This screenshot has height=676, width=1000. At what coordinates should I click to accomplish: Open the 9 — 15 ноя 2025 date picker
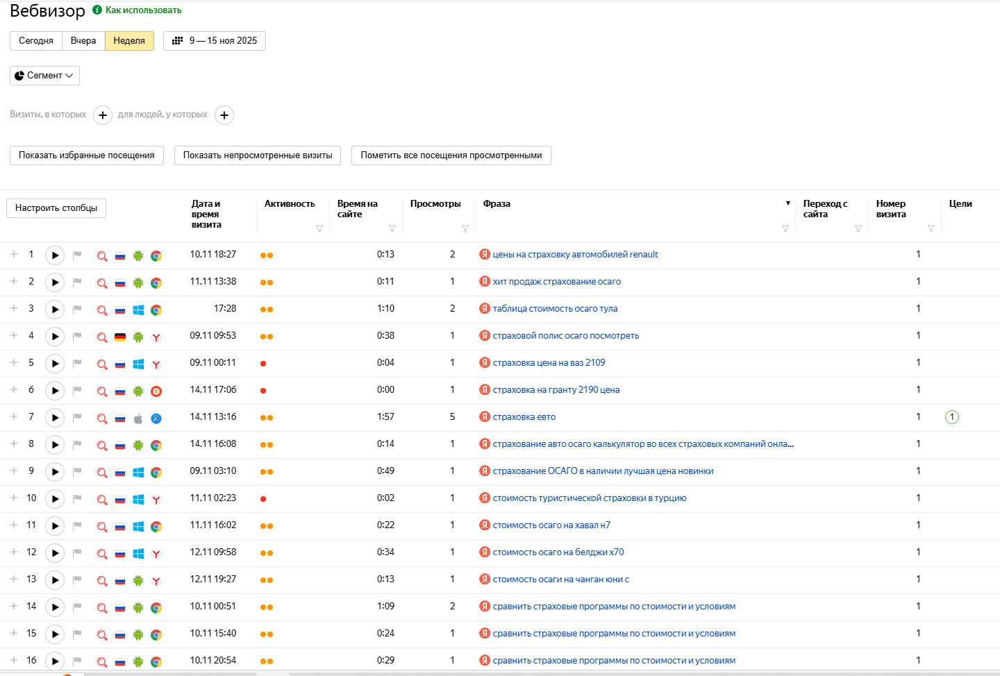click(215, 41)
